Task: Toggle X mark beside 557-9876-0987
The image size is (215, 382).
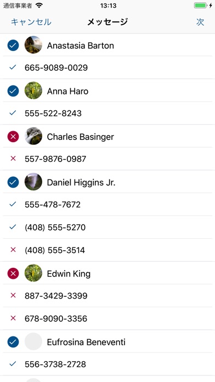Action: coord(13,159)
